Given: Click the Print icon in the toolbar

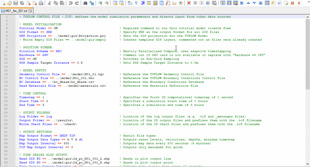Looking at the screenshot, I should [x=41, y=3].
